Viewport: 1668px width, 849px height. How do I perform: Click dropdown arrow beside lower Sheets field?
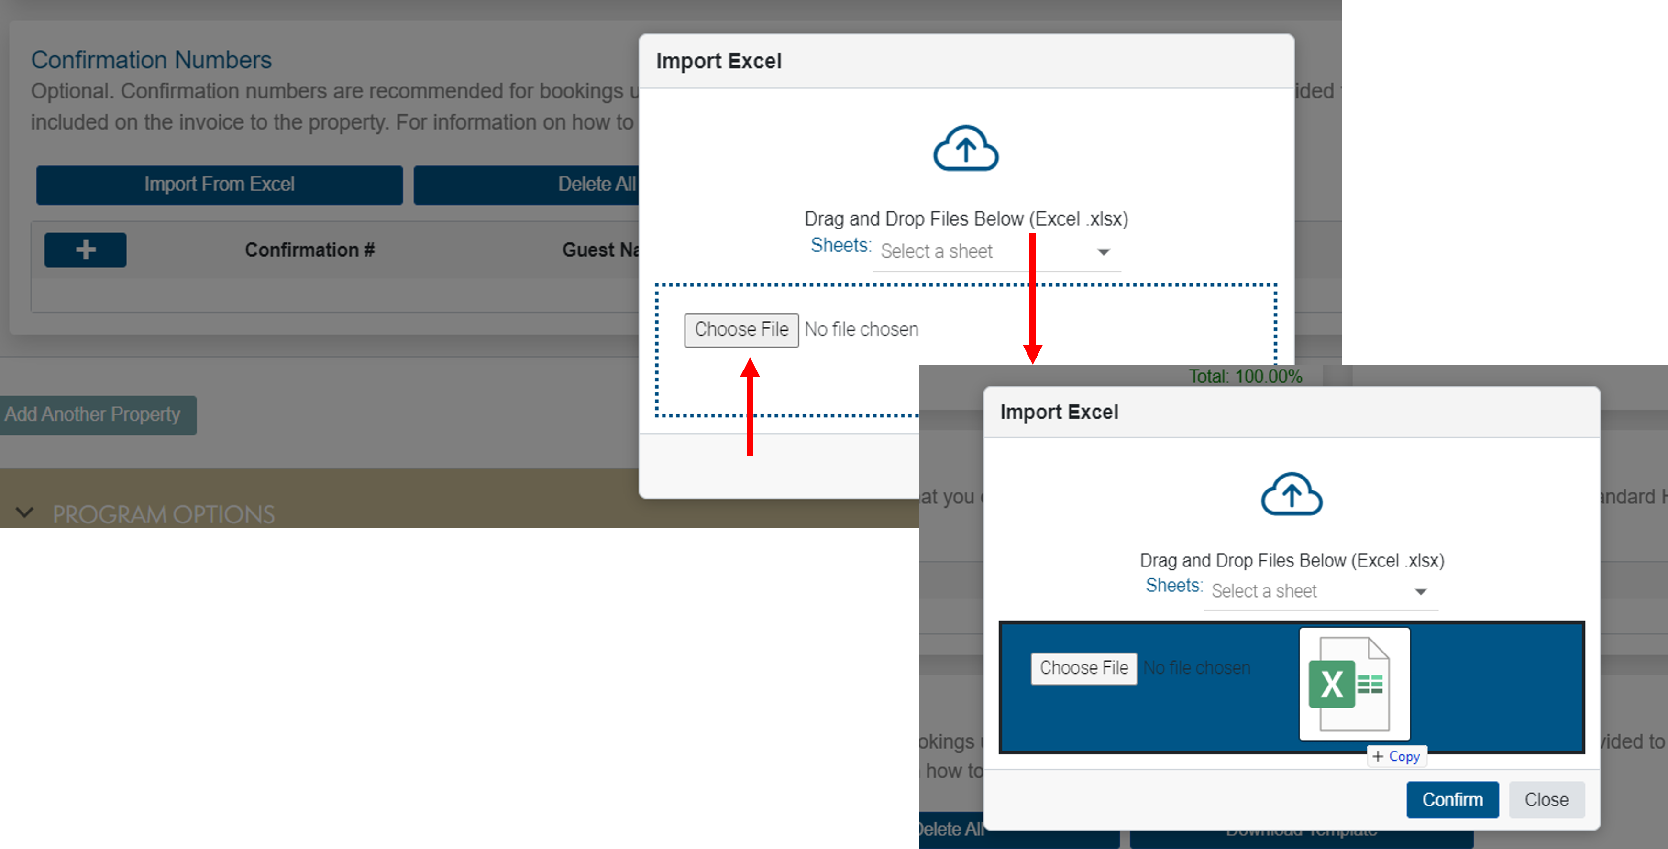click(x=1421, y=591)
